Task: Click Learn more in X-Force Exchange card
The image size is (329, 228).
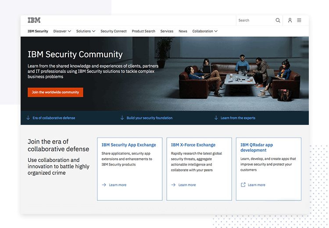Action: coord(187,185)
